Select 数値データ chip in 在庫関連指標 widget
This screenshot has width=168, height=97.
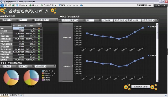[8, 20]
